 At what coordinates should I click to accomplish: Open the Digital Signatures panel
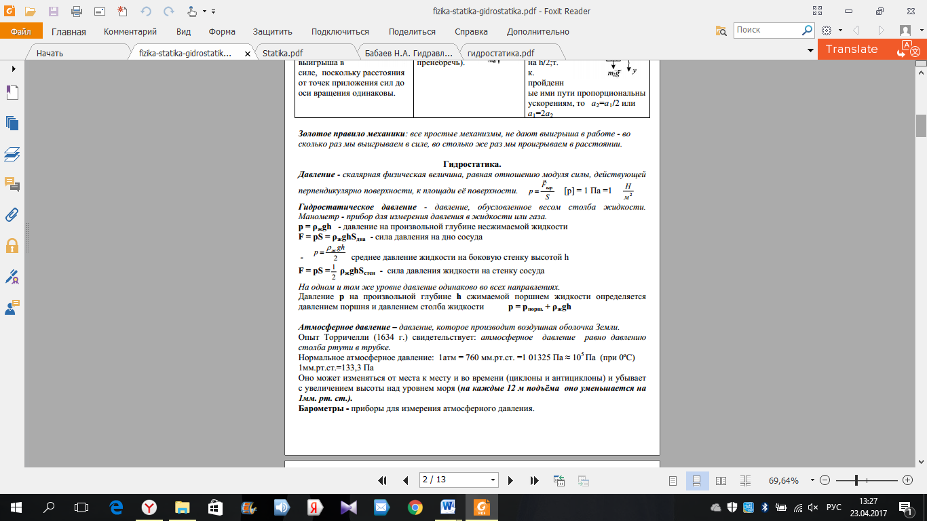12,276
